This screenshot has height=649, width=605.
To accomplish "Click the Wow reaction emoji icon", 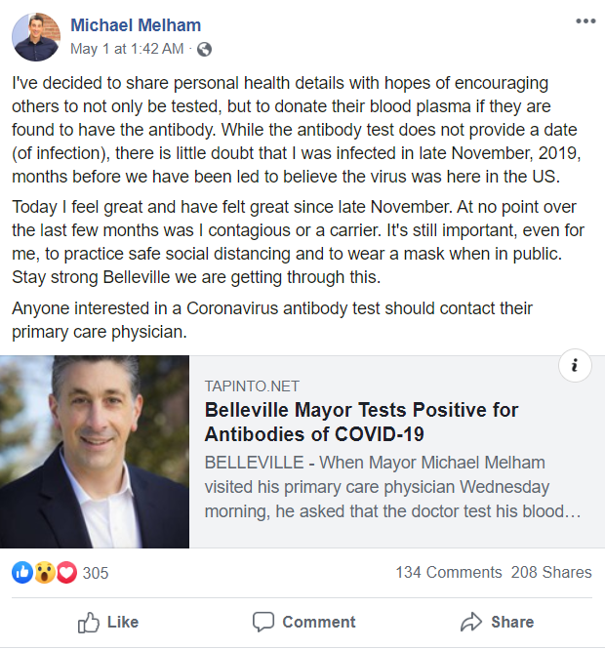I will pos(44,573).
